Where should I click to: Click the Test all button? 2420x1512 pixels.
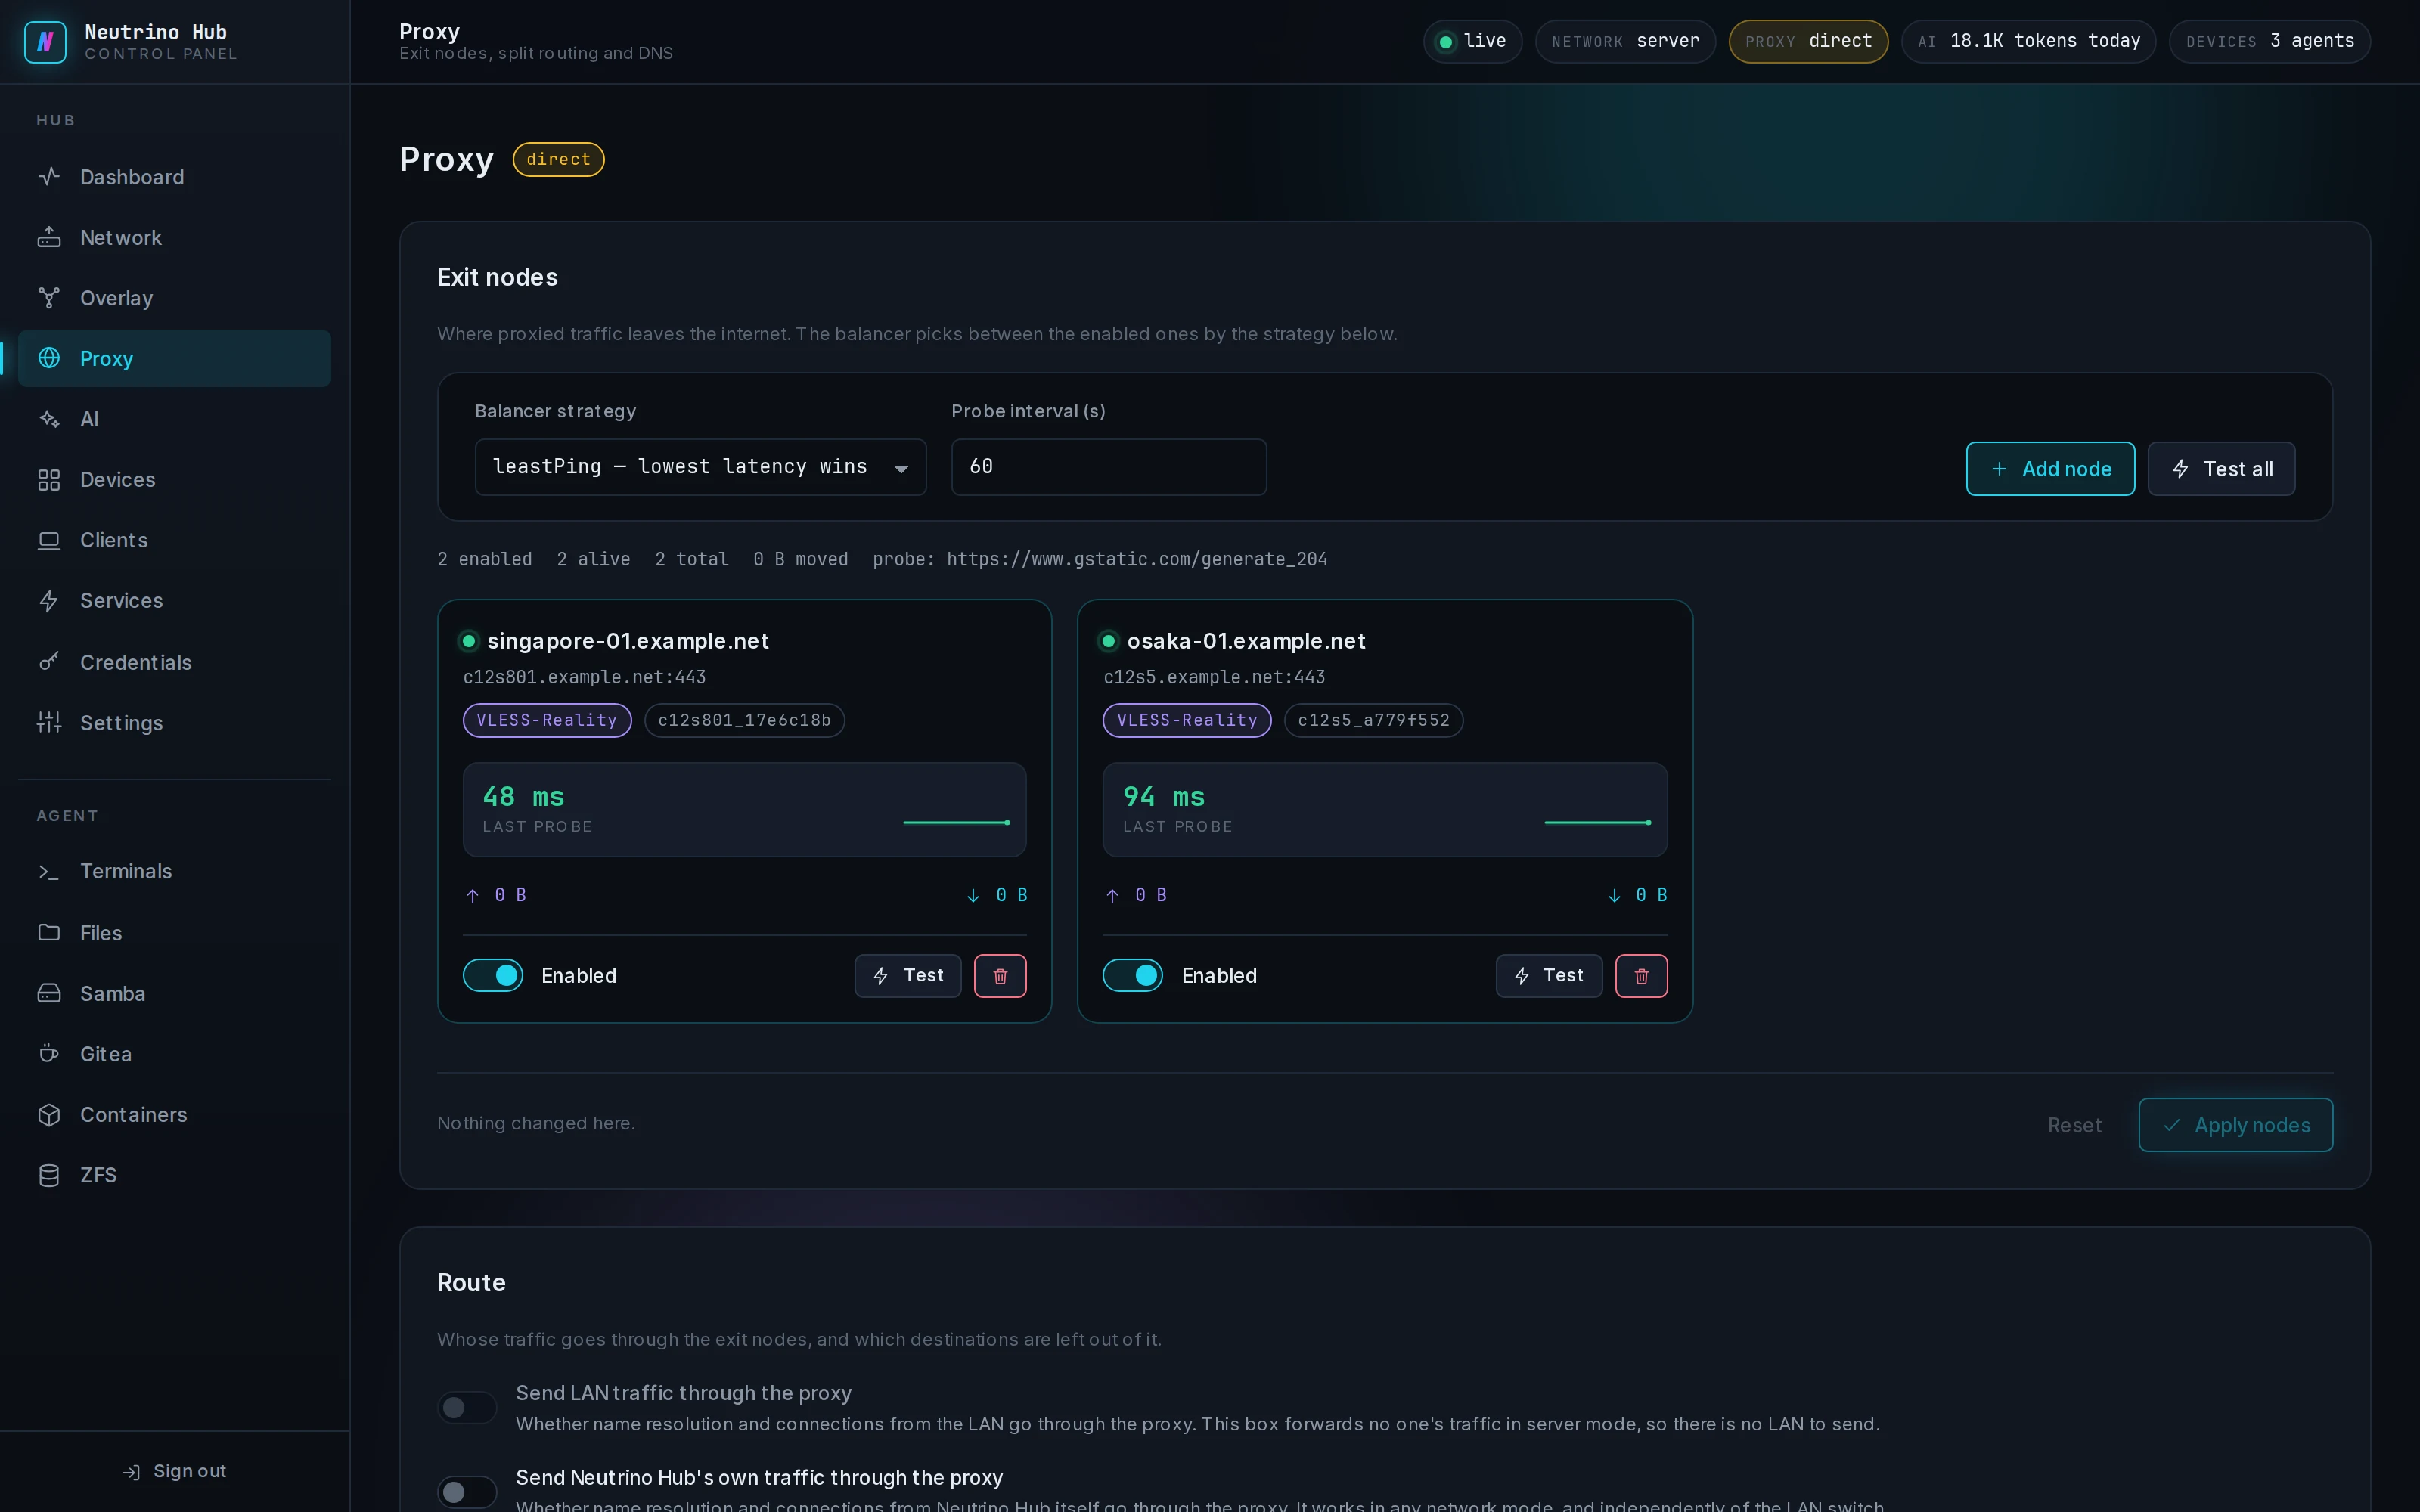coord(2221,469)
